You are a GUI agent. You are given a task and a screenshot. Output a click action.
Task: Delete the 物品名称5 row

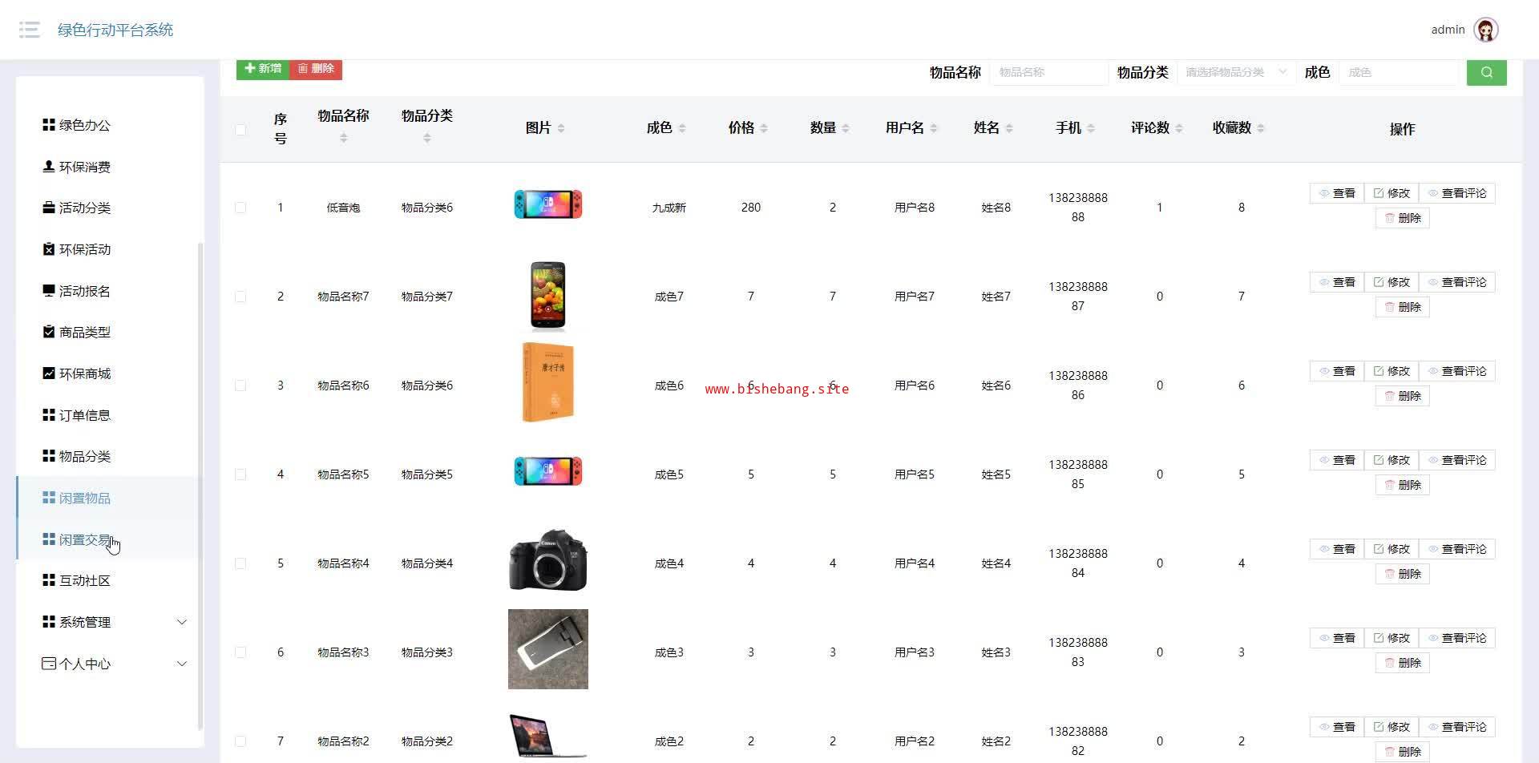[x=1403, y=485]
